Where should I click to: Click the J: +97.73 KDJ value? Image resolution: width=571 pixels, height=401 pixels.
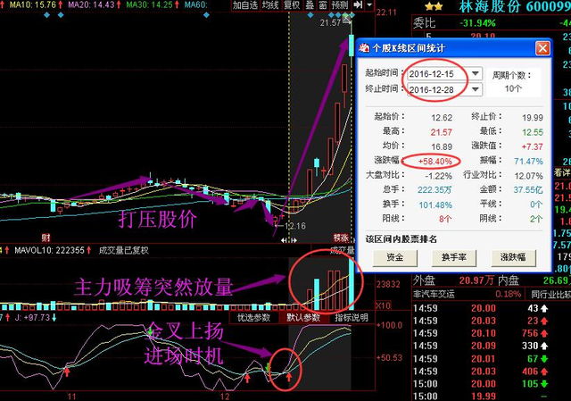tap(32, 318)
